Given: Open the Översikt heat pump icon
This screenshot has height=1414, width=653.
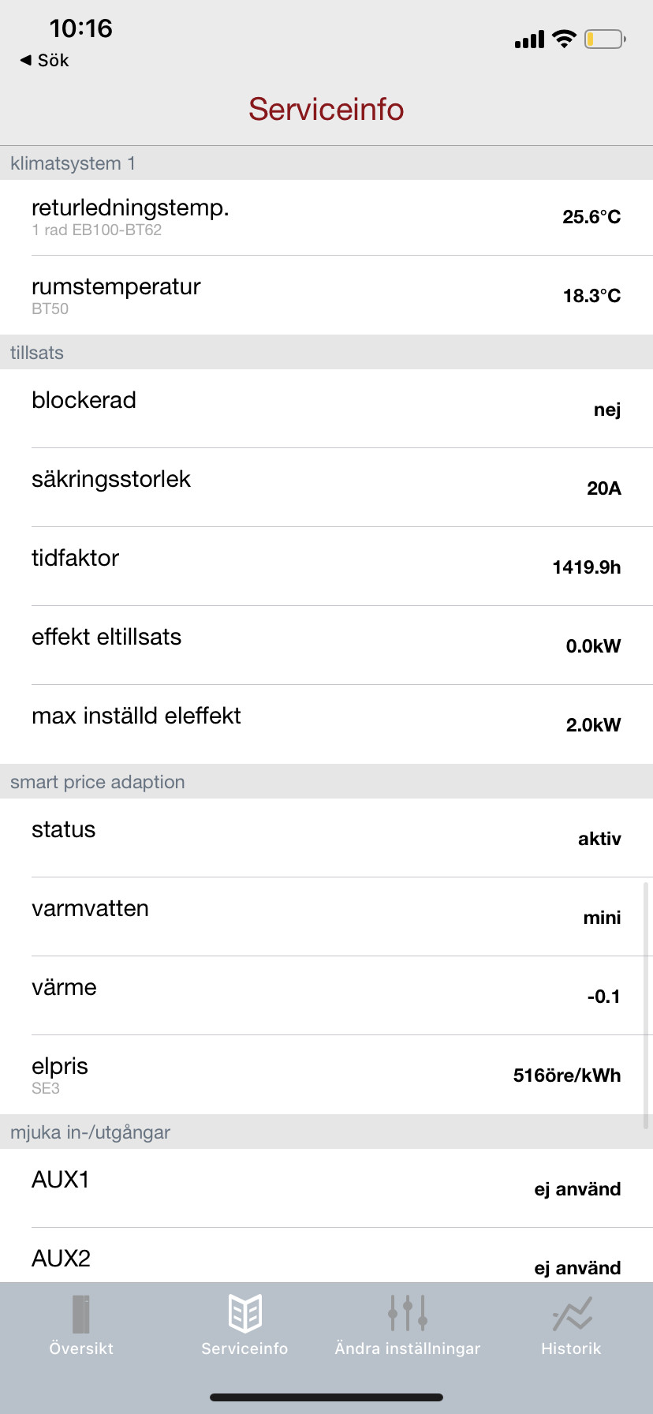Looking at the screenshot, I should point(81,1314).
